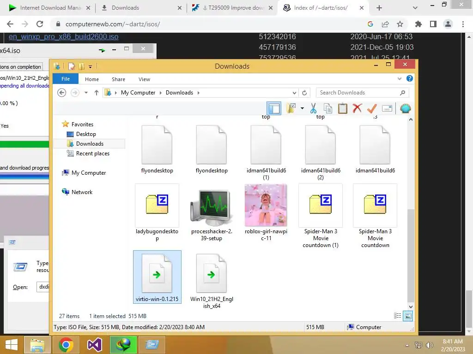Open the Windows Start button
Viewport: 473px width, 354px height.
coord(12,344)
